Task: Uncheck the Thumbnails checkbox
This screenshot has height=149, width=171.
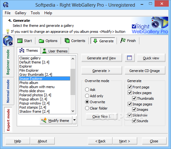Action: pyautogui.click(x=134, y=98)
